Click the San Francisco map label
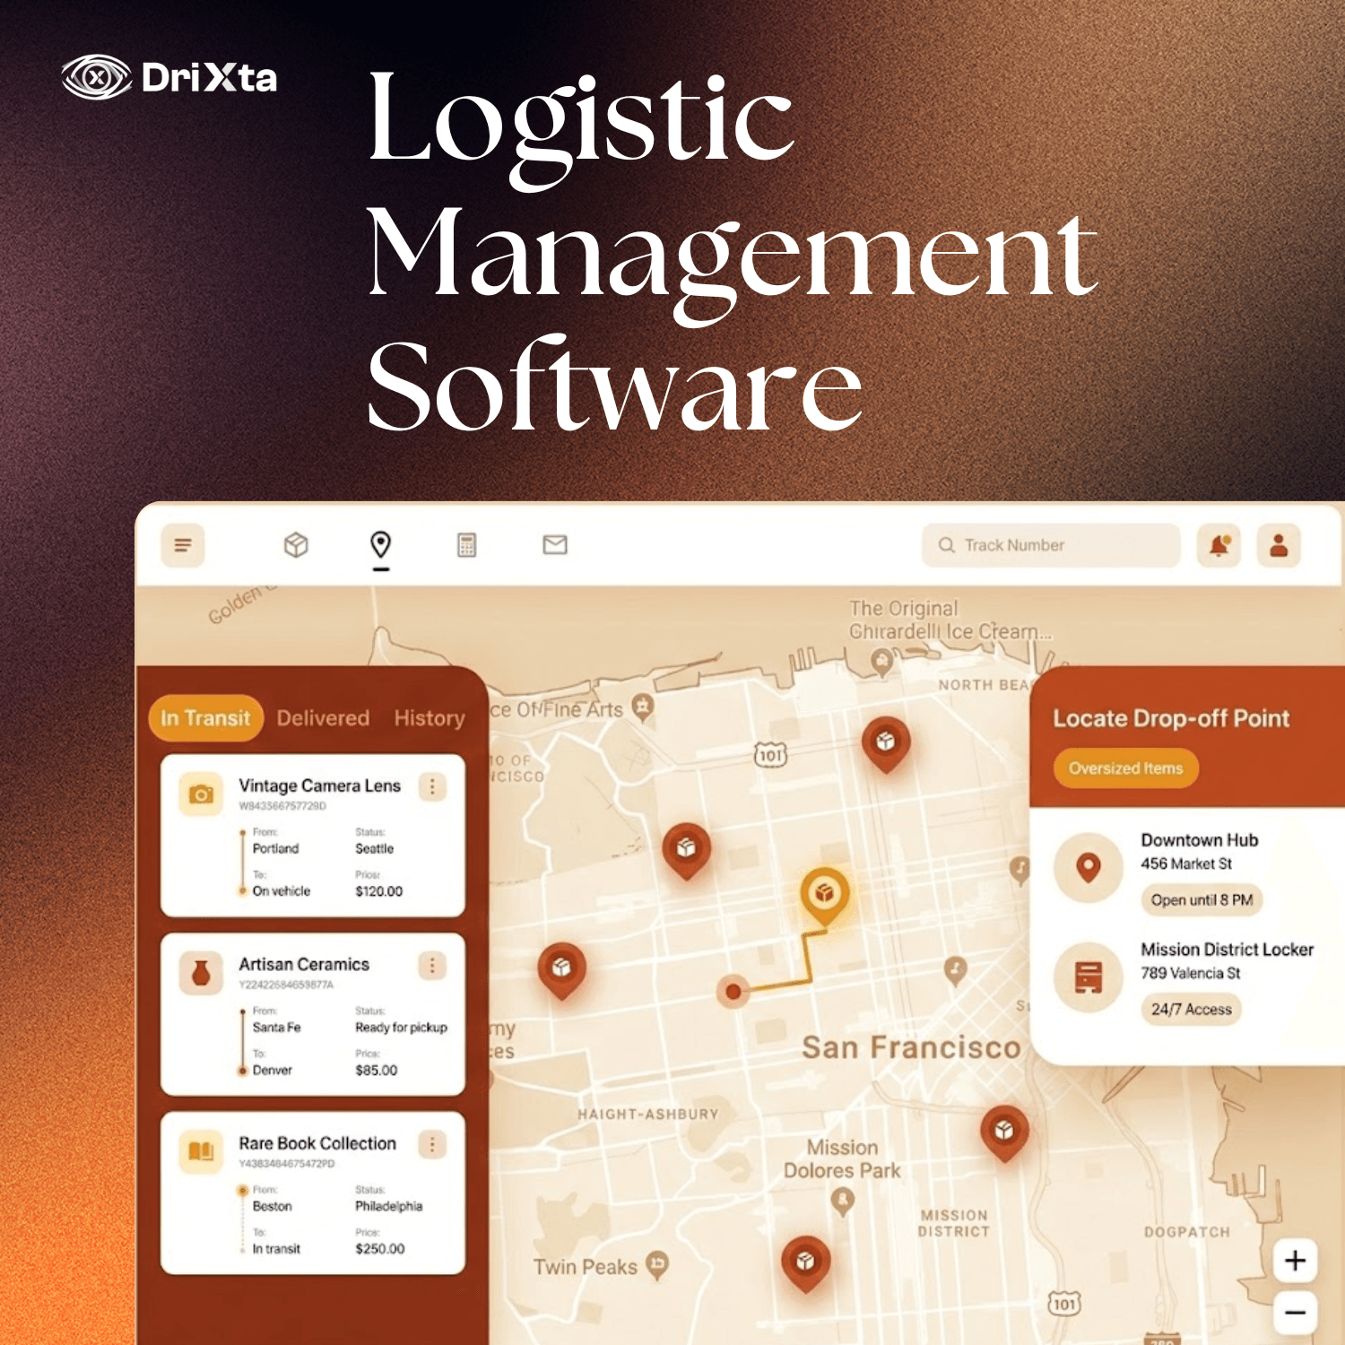Image resolution: width=1345 pixels, height=1345 pixels. pos(911,1047)
